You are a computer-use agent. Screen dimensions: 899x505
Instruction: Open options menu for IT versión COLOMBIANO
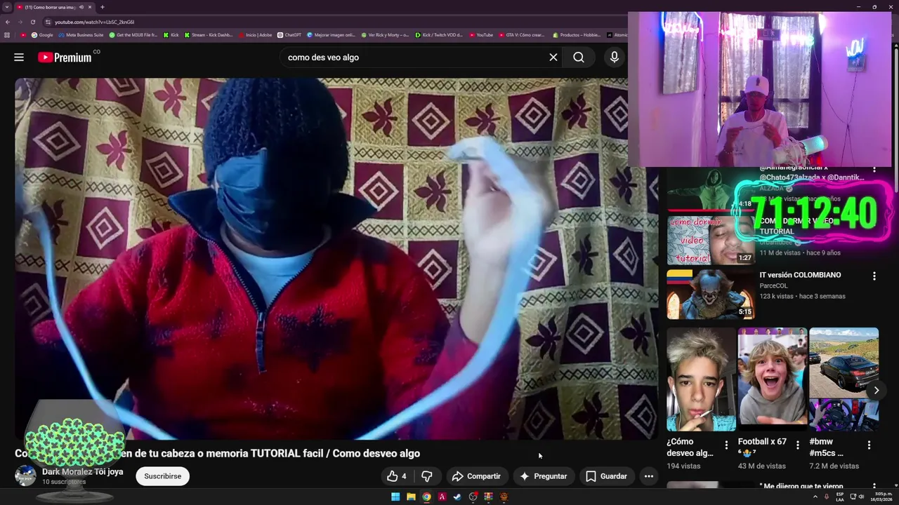874,276
